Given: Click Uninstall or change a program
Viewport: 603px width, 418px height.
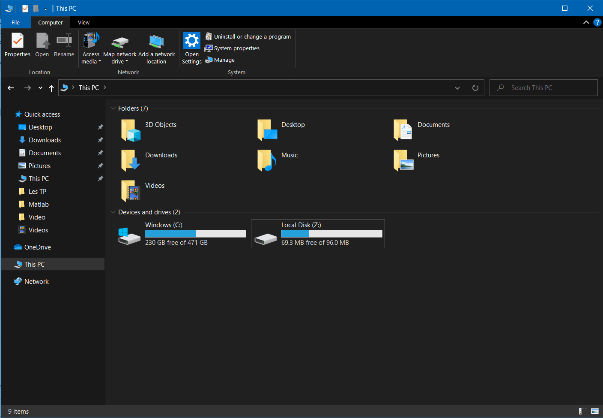Looking at the screenshot, I should [252, 37].
